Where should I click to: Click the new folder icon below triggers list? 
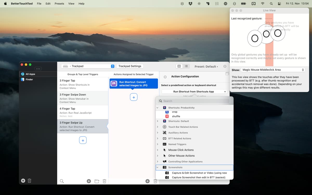[97, 181]
